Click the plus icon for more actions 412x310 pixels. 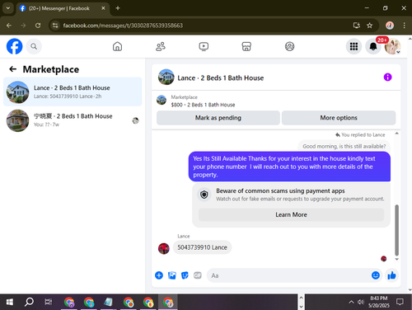[159, 275]
